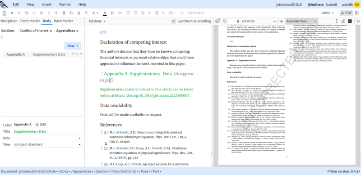Apply italic formatting

(x=49, y=13)
